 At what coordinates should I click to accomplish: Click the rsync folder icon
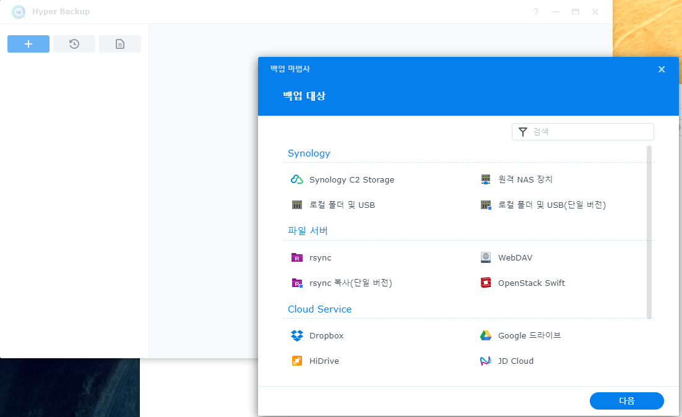click(297, 257)
